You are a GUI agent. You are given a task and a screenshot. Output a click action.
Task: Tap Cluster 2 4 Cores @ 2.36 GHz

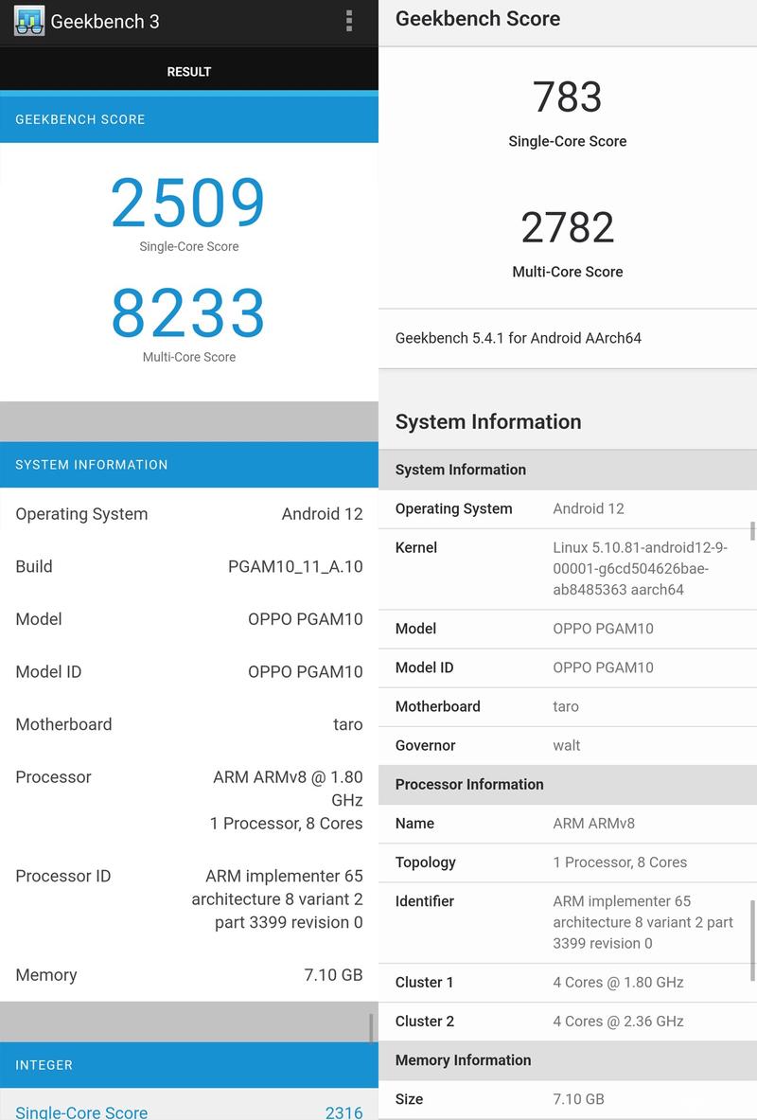click(x=568, y=1022)
